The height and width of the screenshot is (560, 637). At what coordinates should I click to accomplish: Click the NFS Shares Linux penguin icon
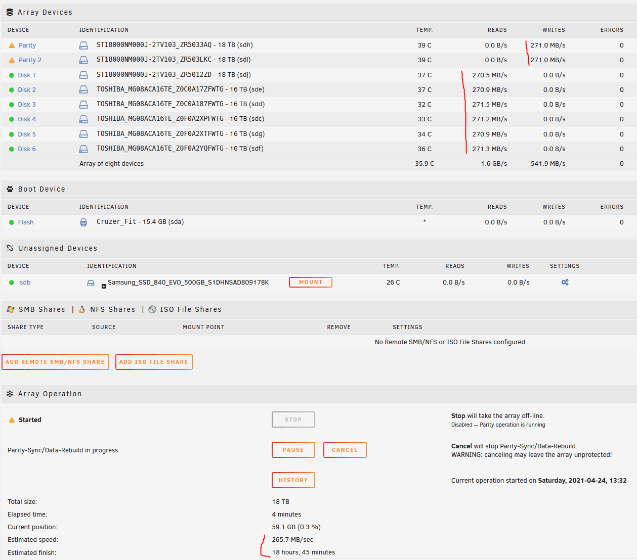(x=82, y=309)
